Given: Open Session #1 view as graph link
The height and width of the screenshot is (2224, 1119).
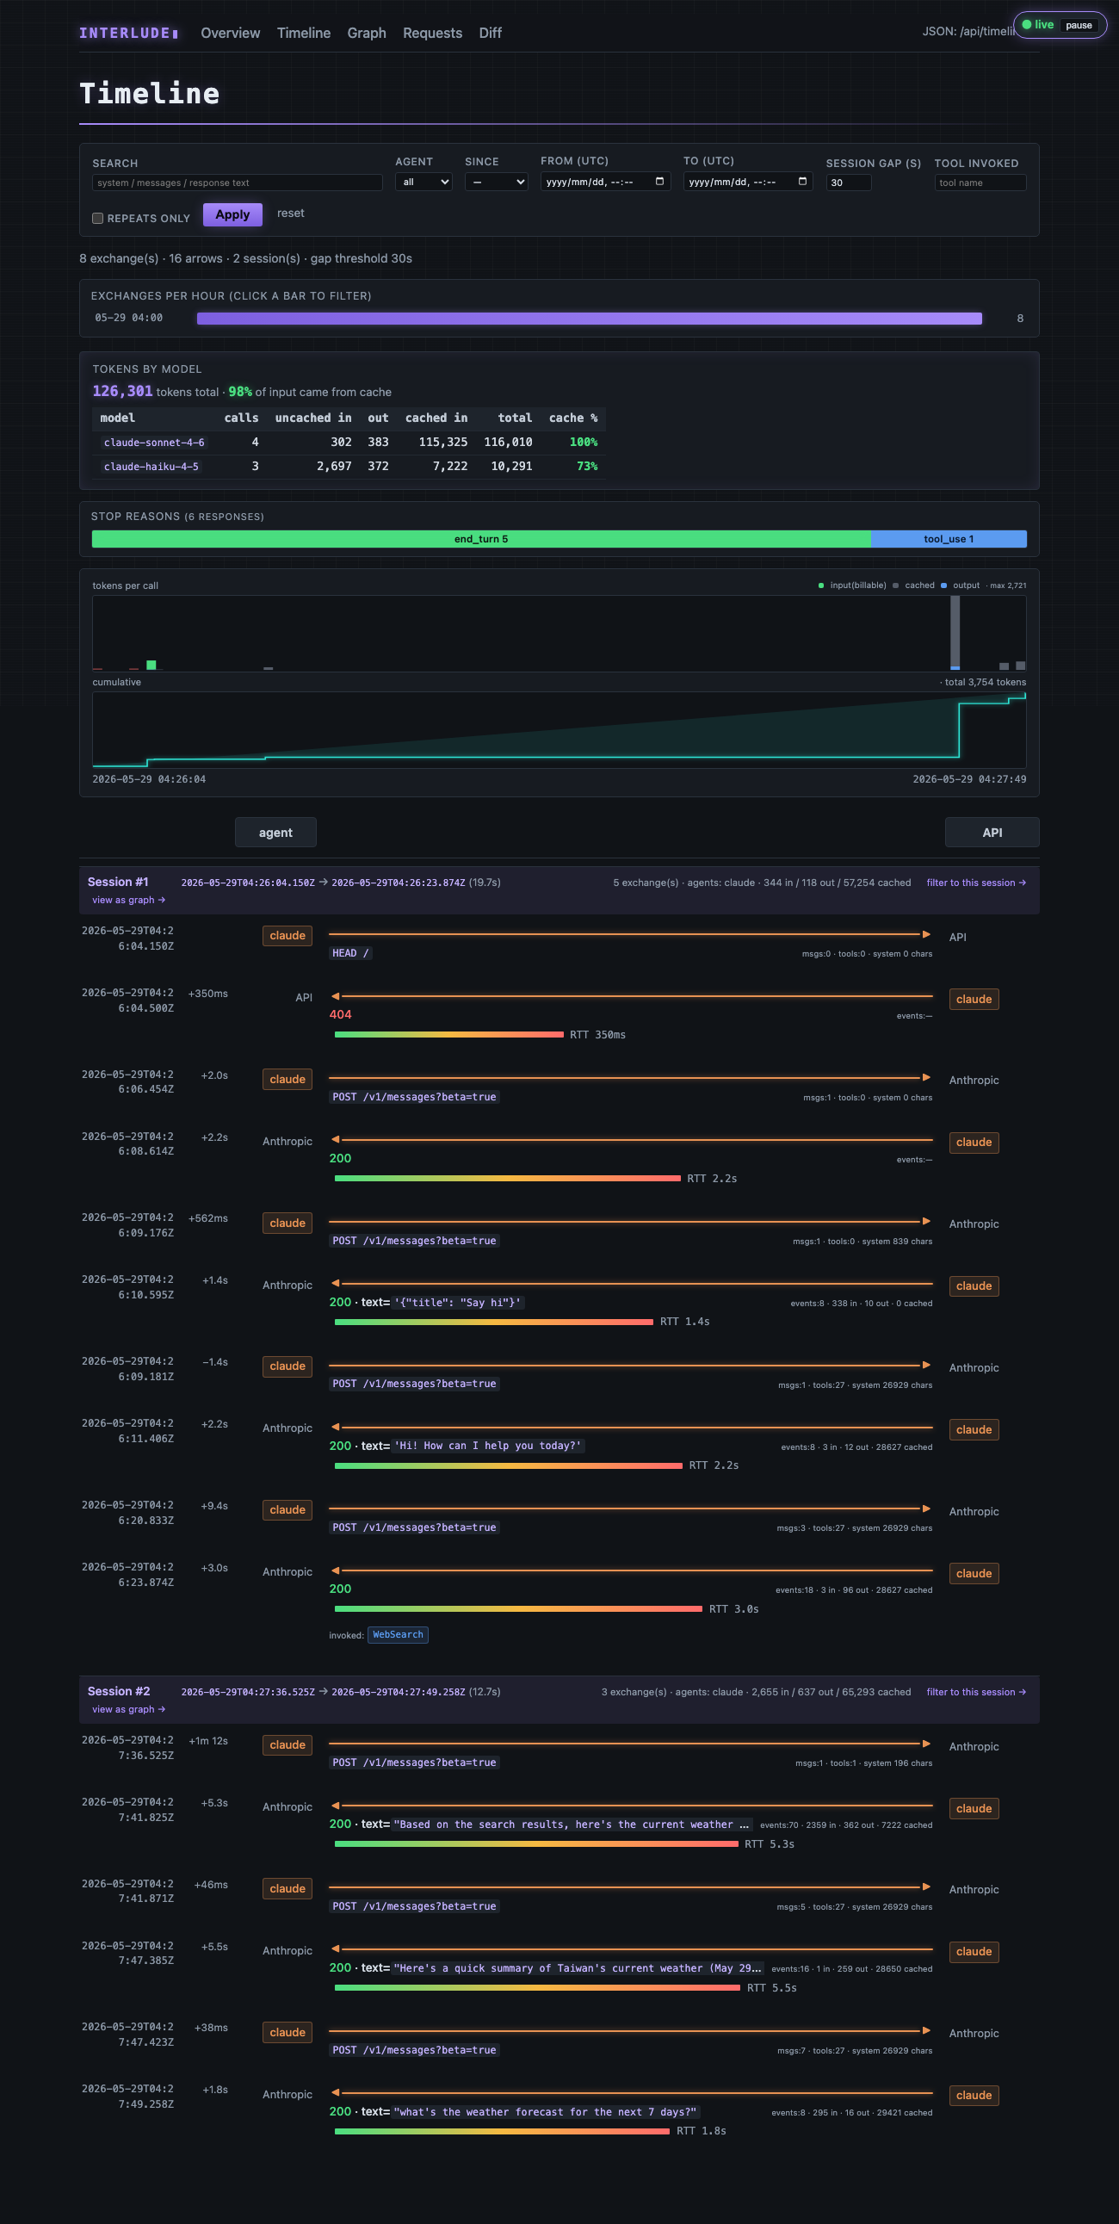Looking at the screenshot, I should pyautogui.click(x=127, y=900).
